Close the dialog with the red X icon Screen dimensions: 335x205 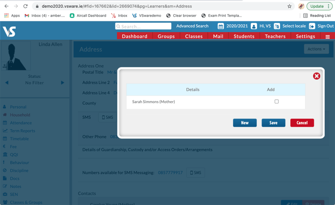[316, 76]
